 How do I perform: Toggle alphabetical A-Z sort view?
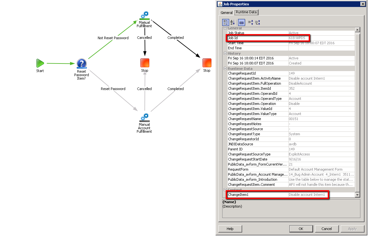233,22
